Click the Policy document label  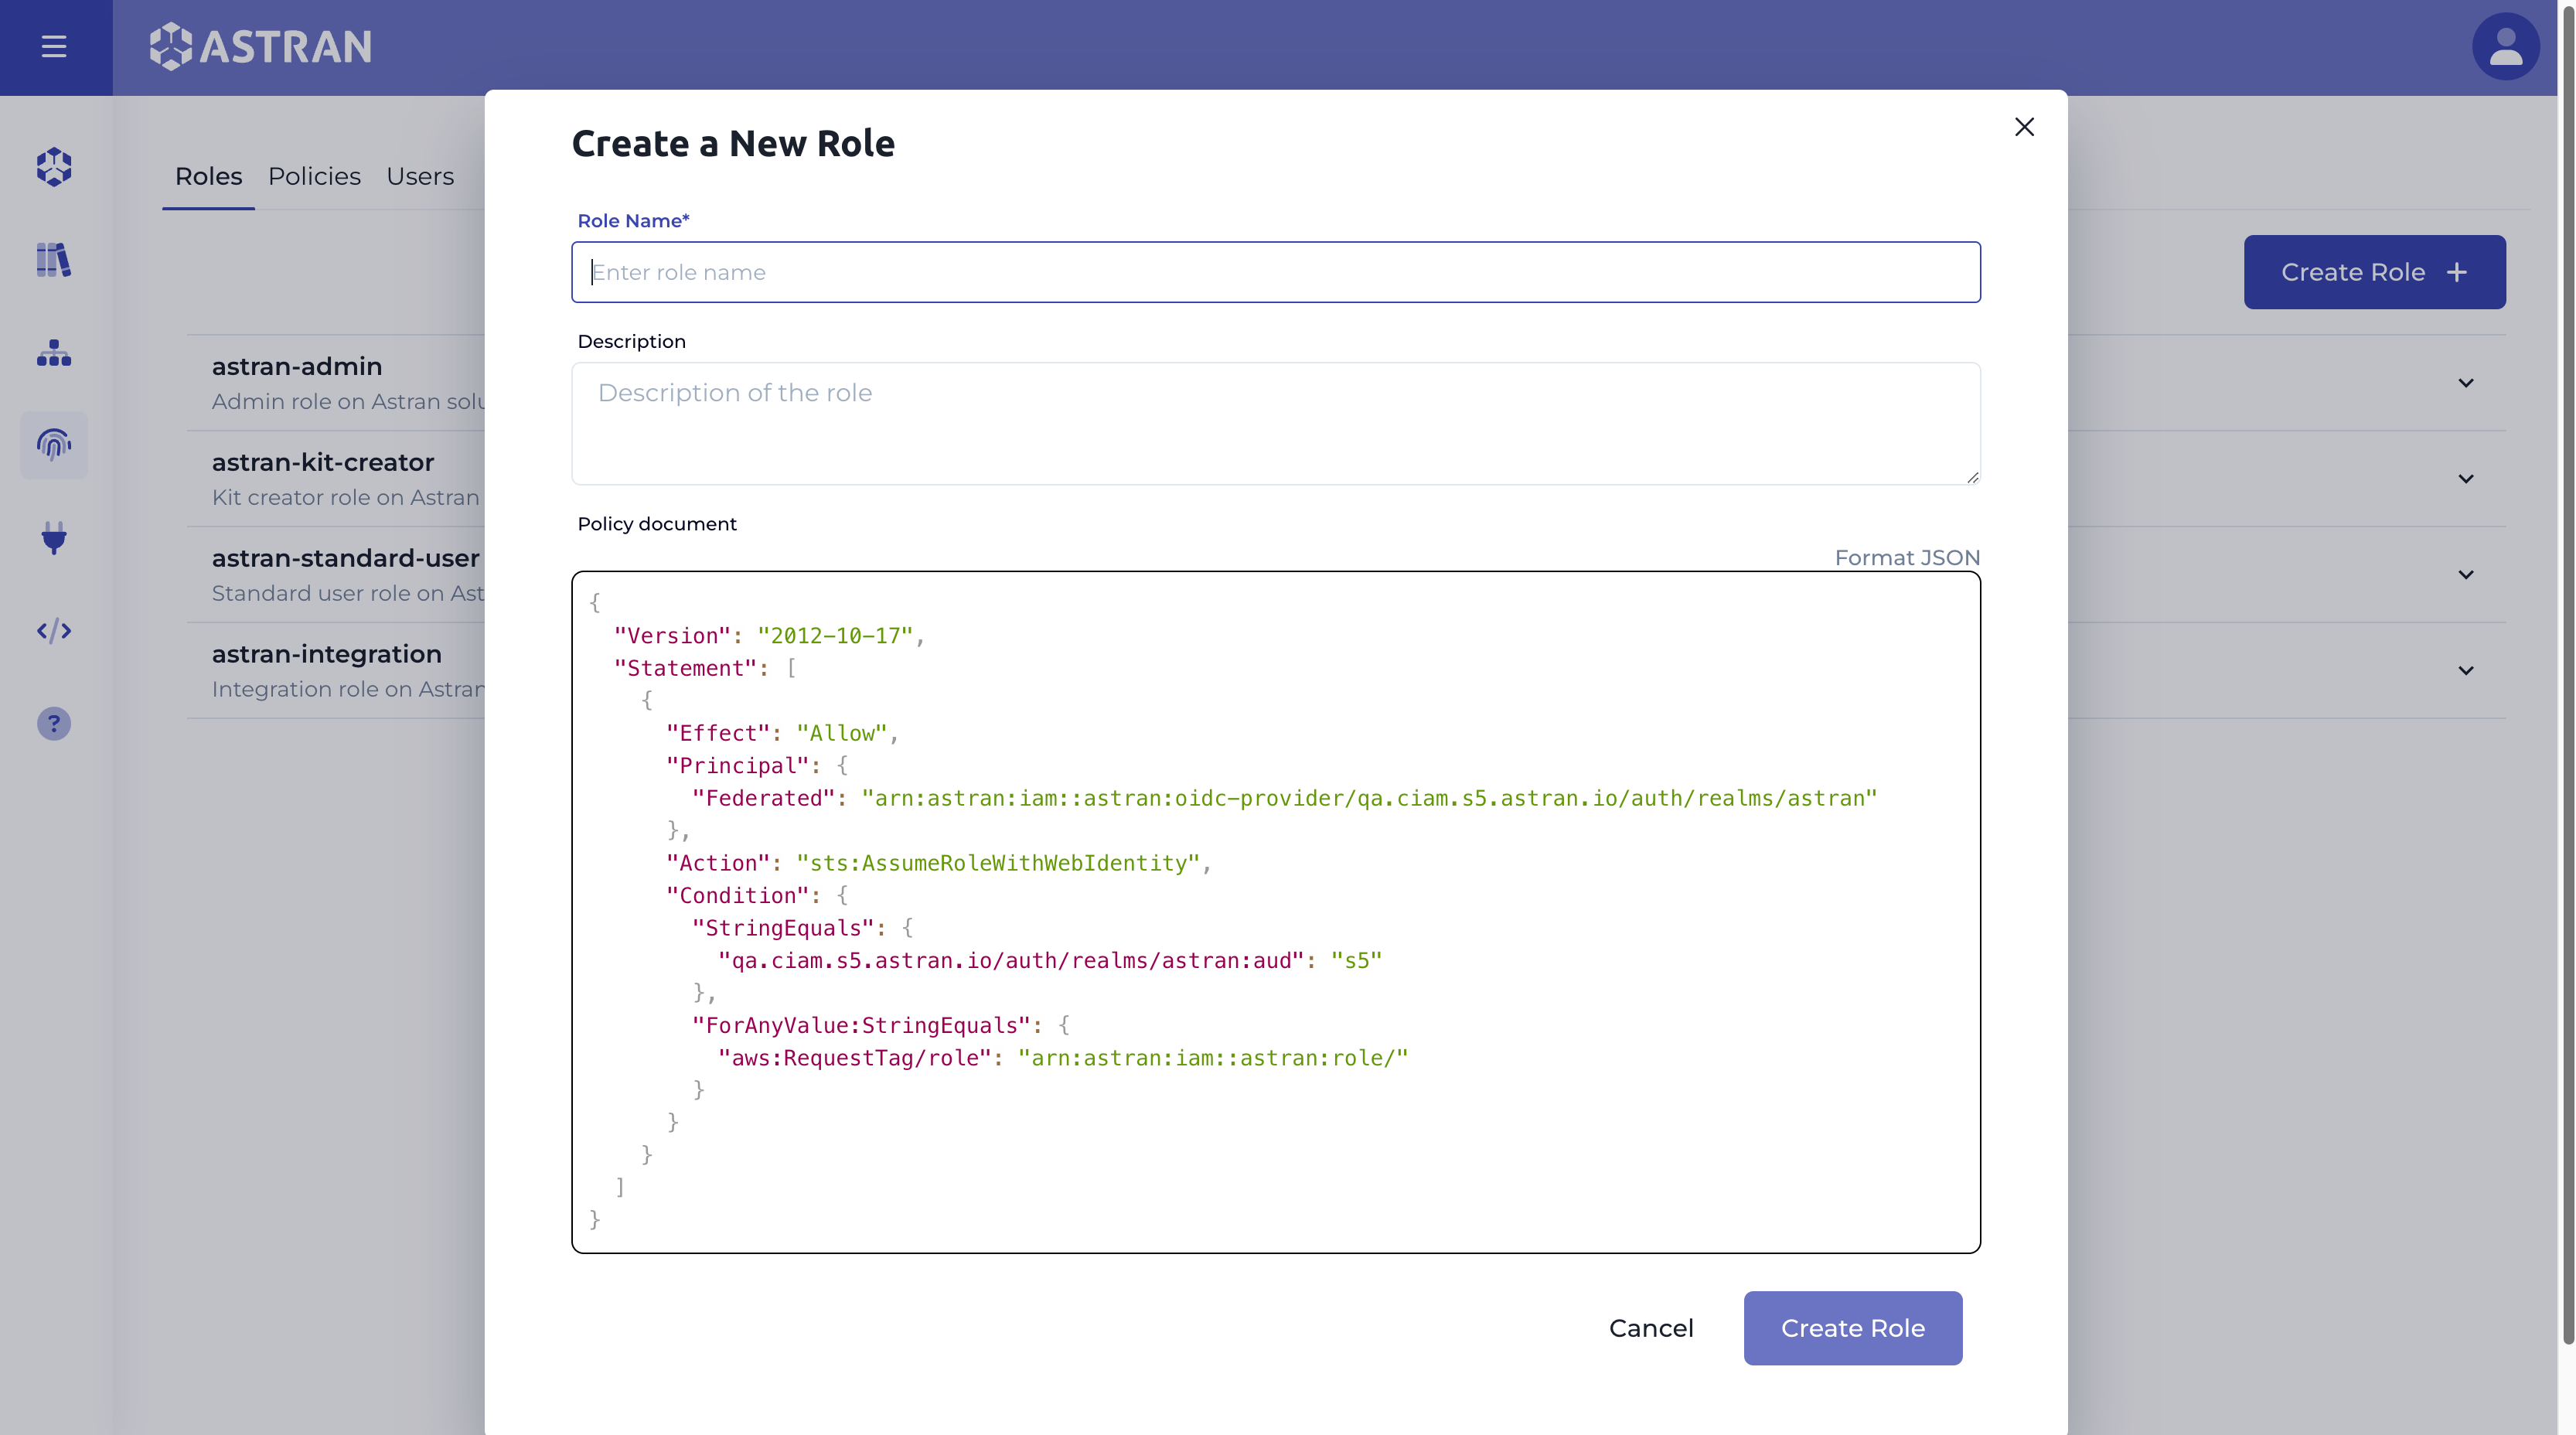657,524
